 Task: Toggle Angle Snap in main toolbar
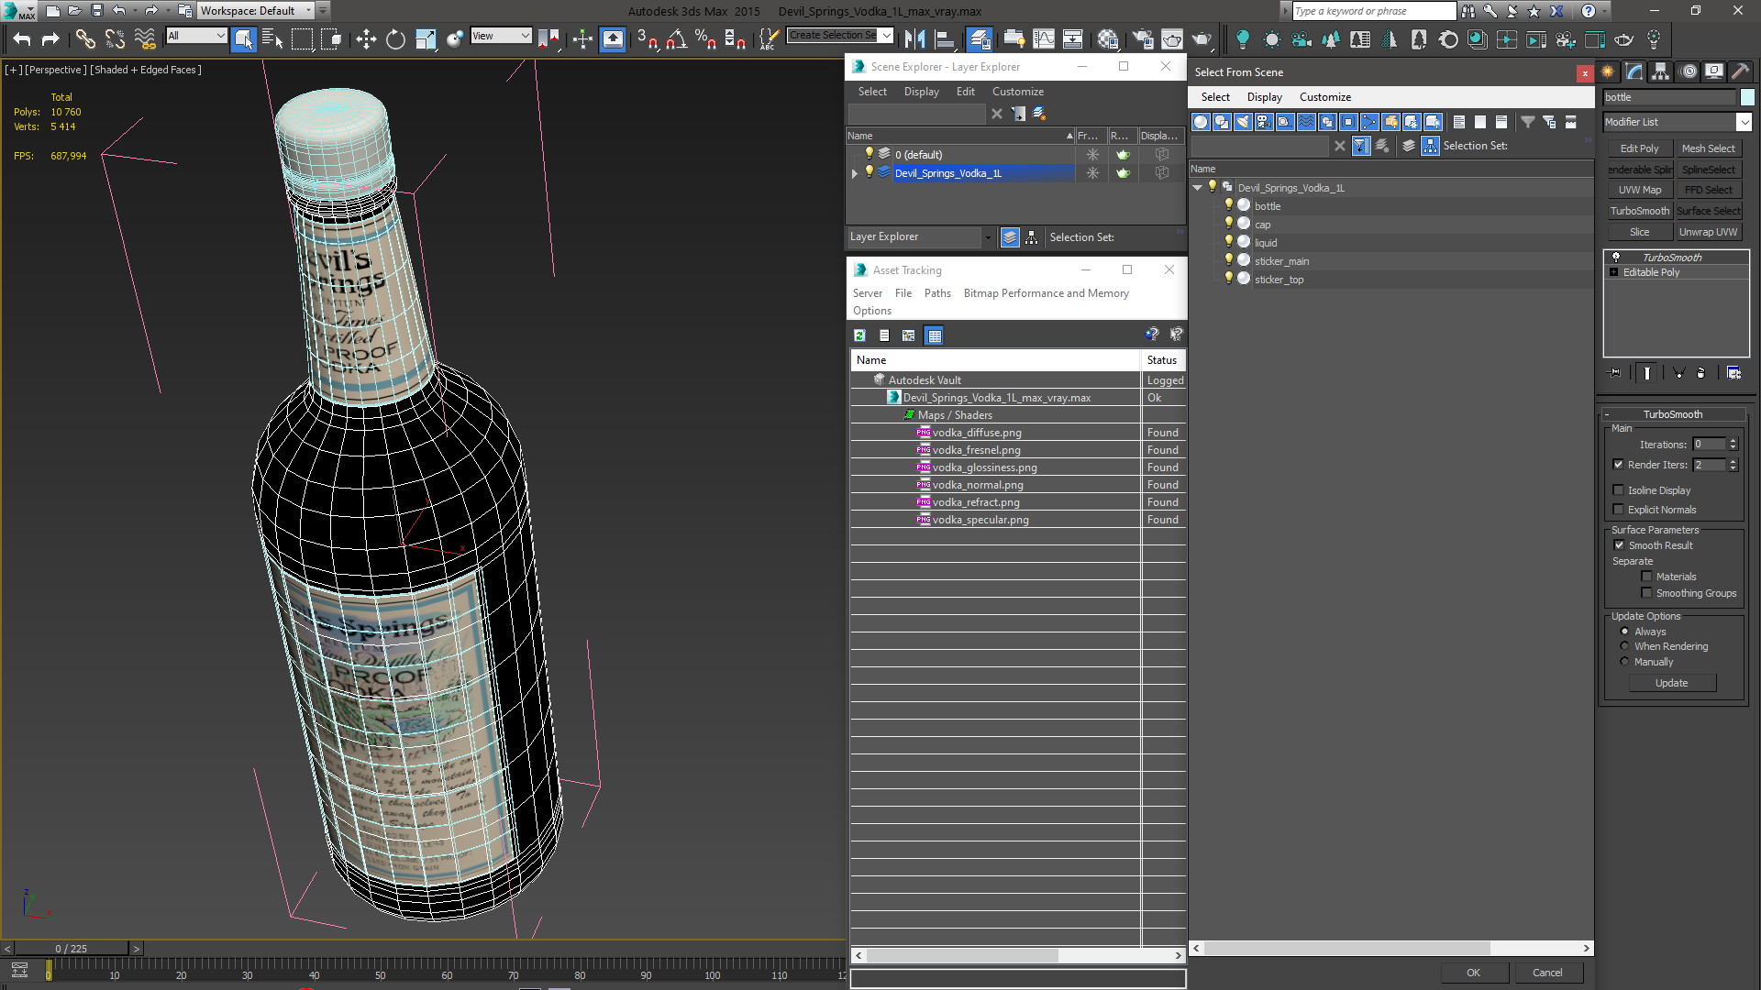click(x=677, y=38)
